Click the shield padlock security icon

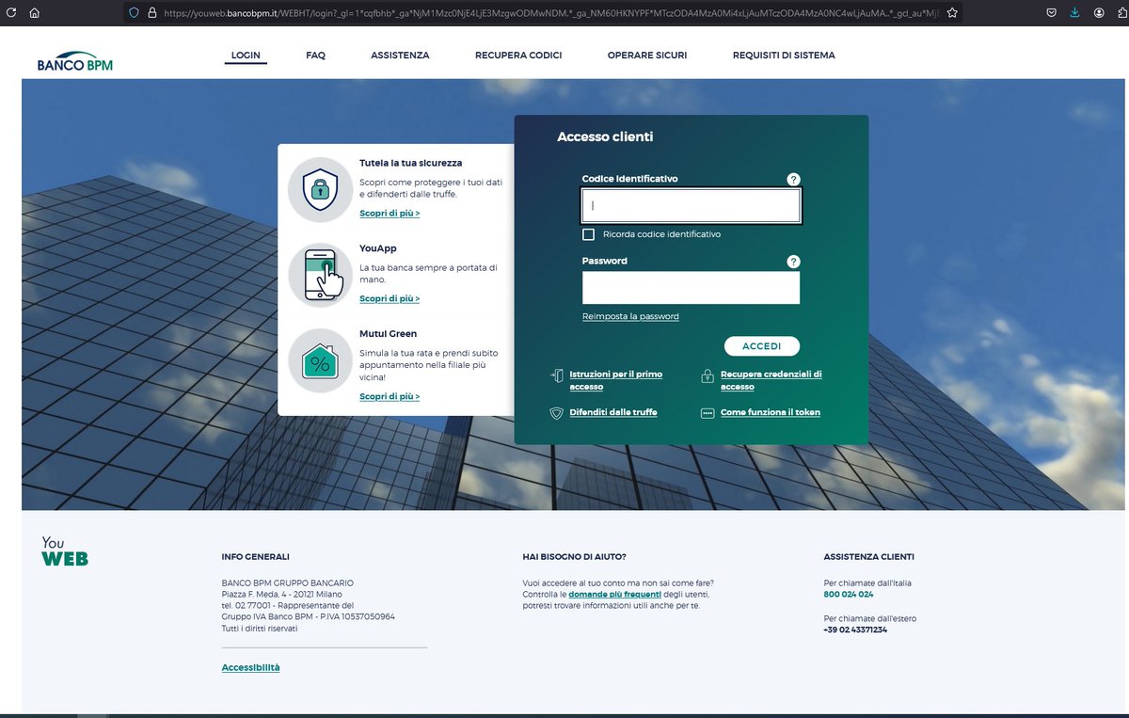tap(320, 189)
